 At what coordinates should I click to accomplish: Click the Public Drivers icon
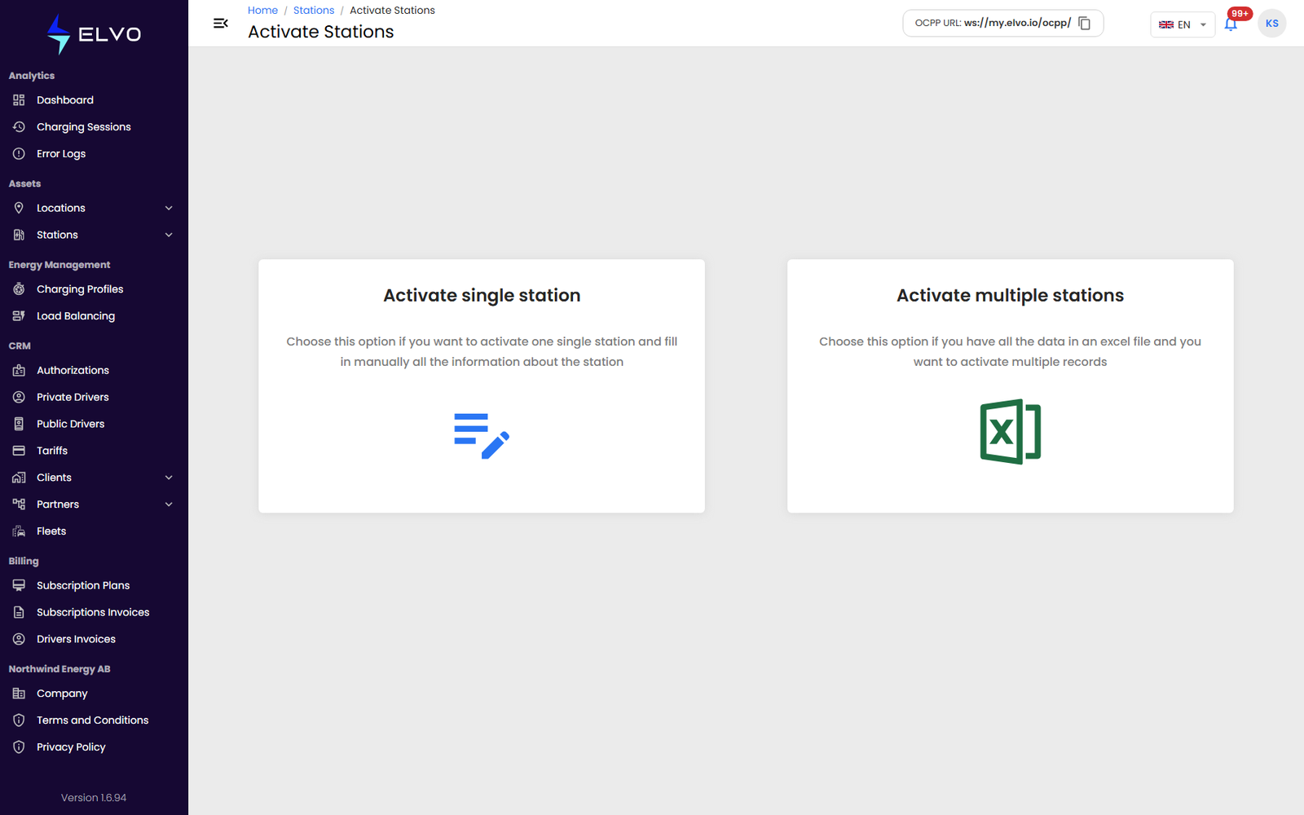tap(19, 424)
